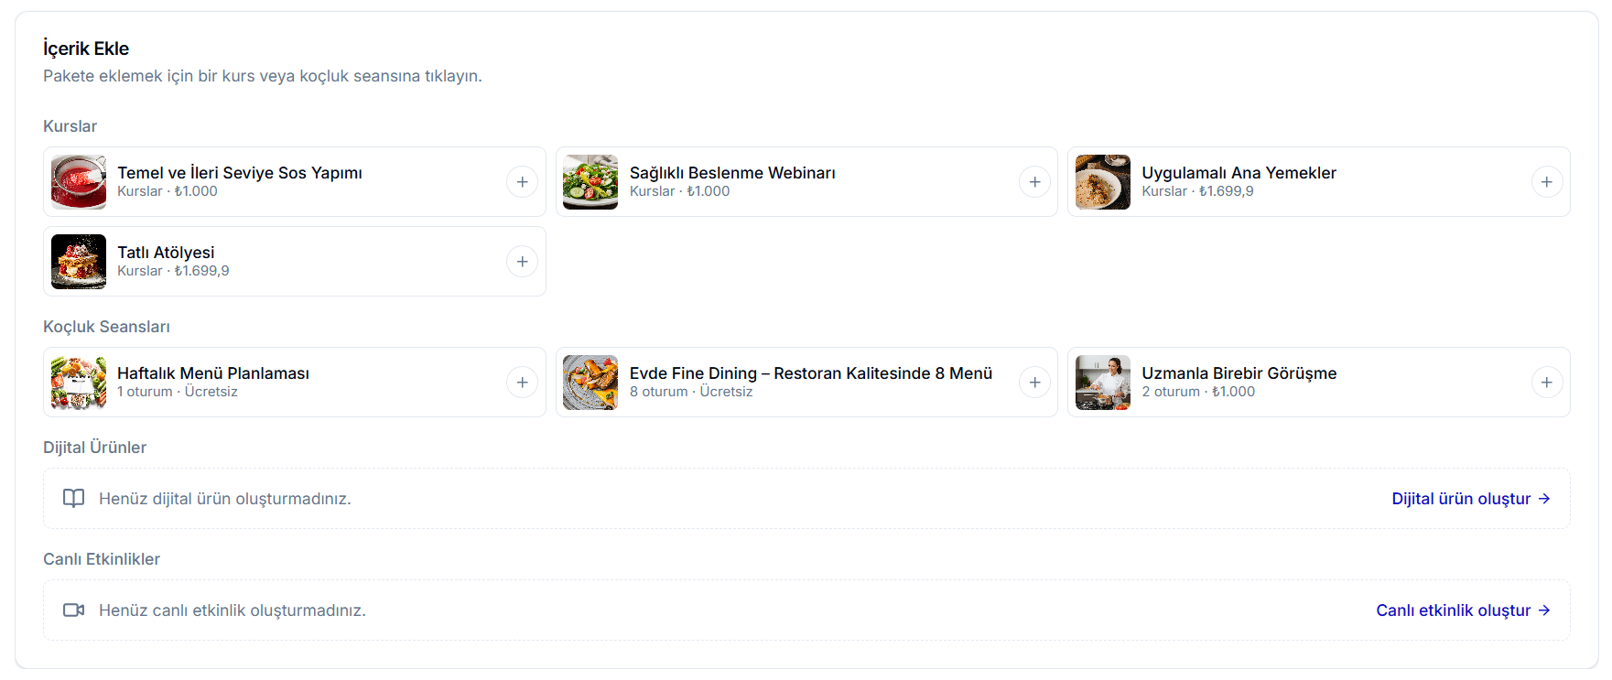1612x680 pixels.
Task: Click plus icon for Evde Fine Dining
Action: 1034,383
